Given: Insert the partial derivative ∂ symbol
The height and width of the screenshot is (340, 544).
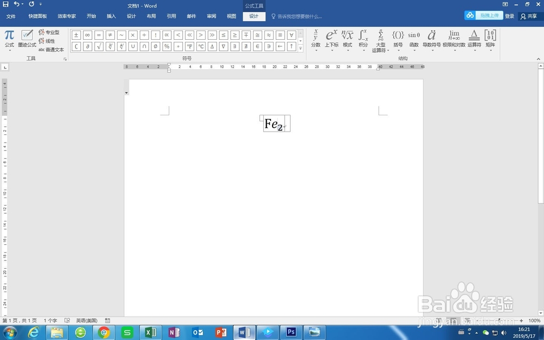Looking at the screenshot, I should pos(88,46).
